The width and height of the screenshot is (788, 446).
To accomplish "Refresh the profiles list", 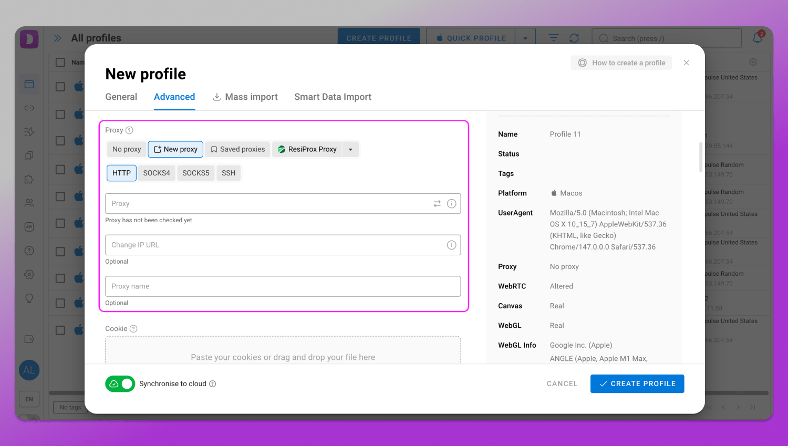I will [574, 38].
